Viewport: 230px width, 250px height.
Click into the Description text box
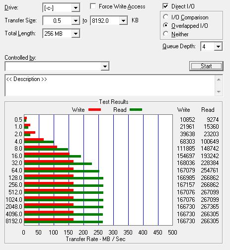coord(110,85)
